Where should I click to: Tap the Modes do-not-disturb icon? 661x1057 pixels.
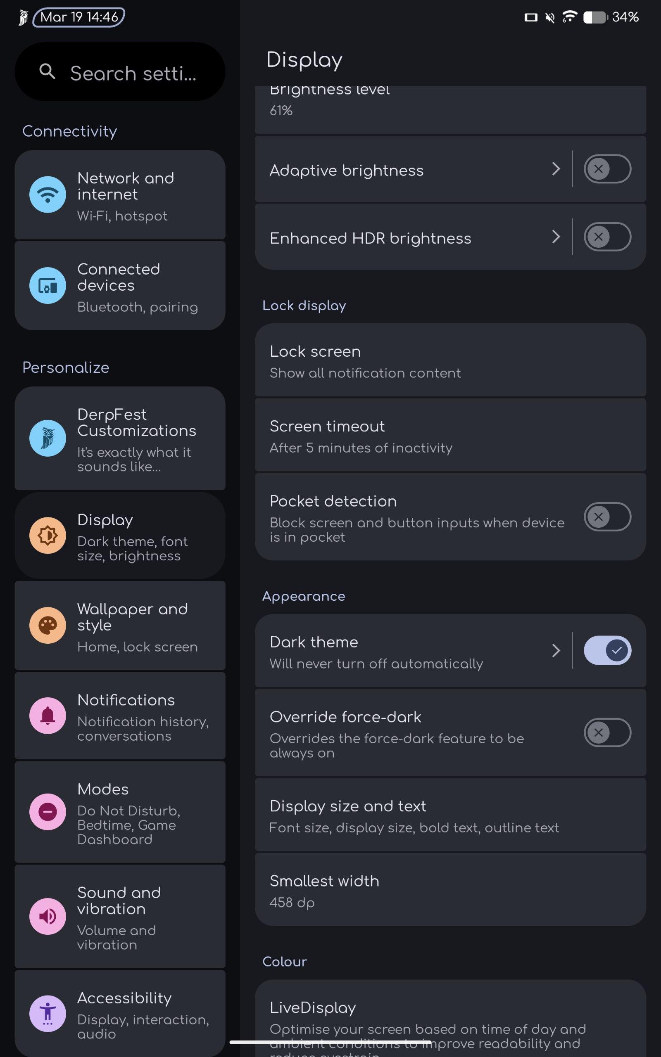48,811
